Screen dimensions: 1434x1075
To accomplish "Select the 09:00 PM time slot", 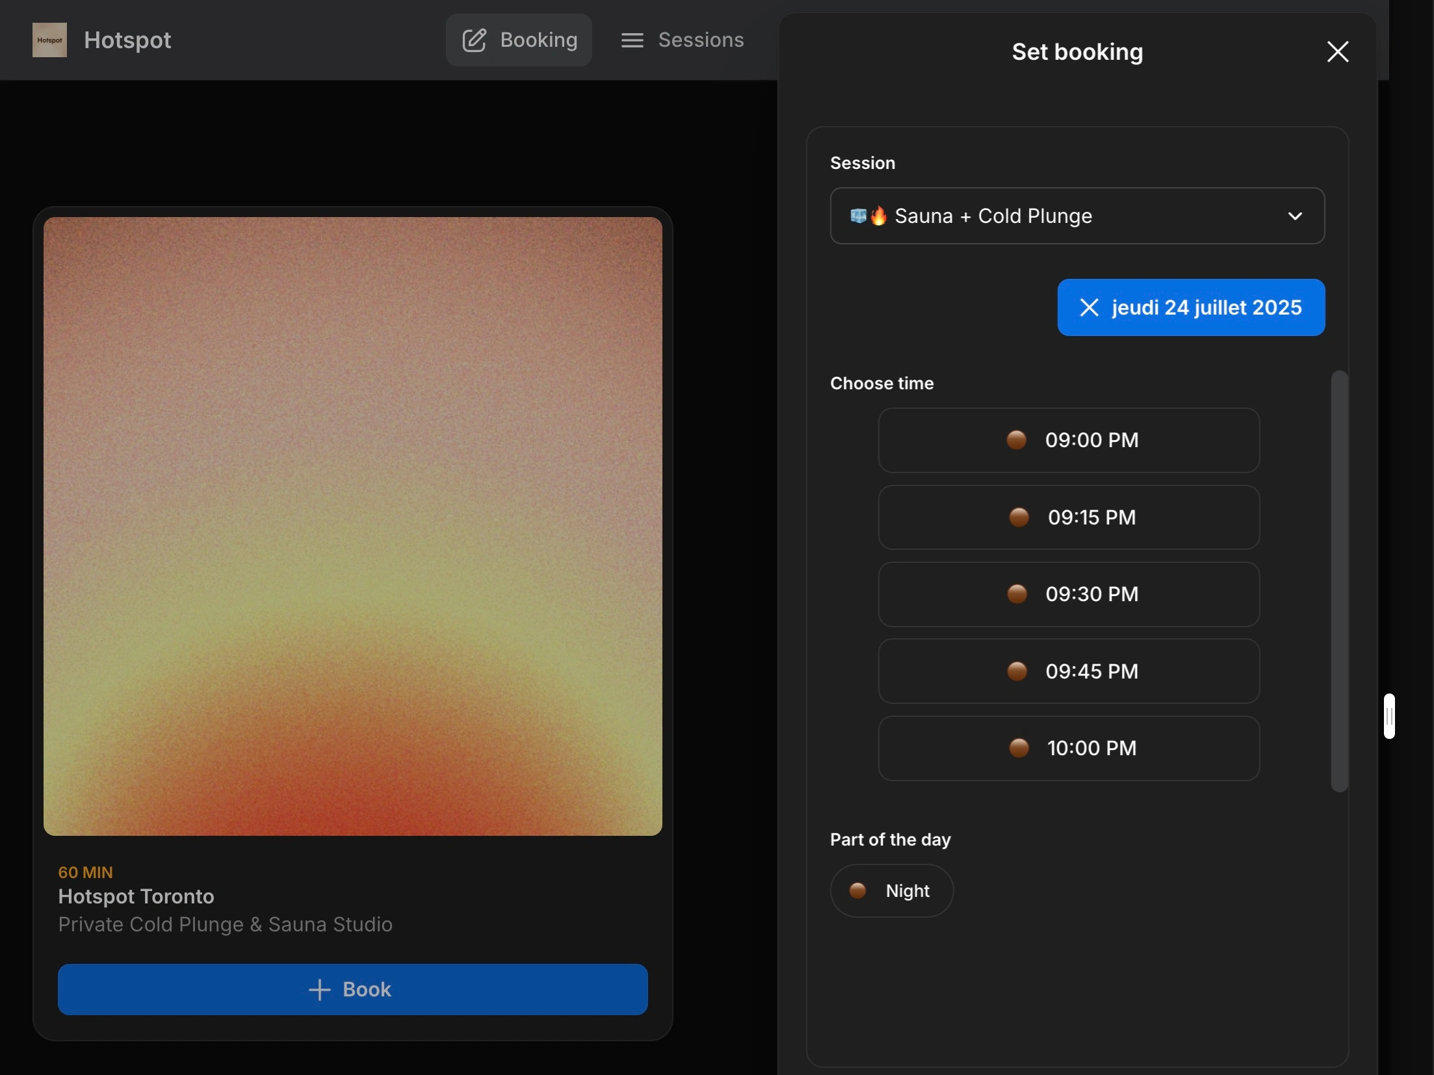I will pos(1069,440).
